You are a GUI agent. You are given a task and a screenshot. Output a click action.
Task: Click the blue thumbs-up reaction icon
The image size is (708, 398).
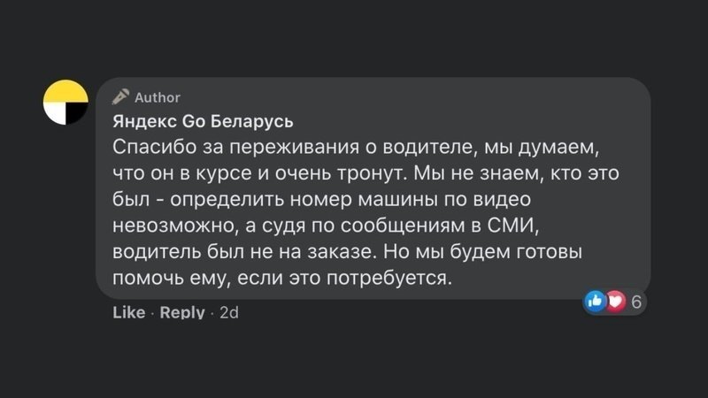[x=596, y=302]
